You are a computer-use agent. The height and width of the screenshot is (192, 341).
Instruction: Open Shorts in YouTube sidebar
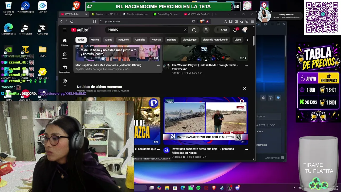(x=65, y=56)
